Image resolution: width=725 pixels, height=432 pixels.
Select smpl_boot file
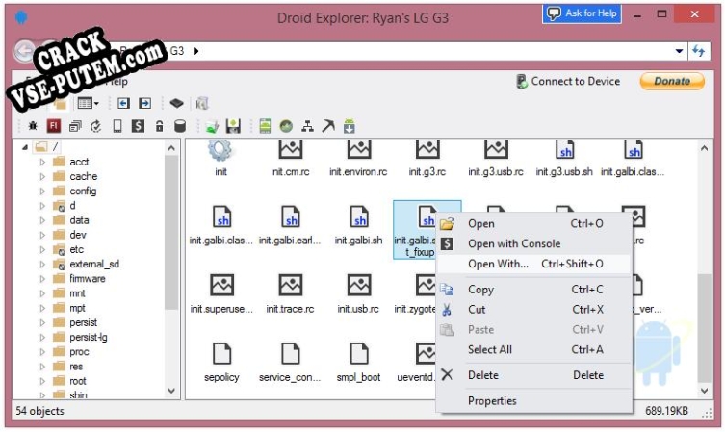[359, 363]
